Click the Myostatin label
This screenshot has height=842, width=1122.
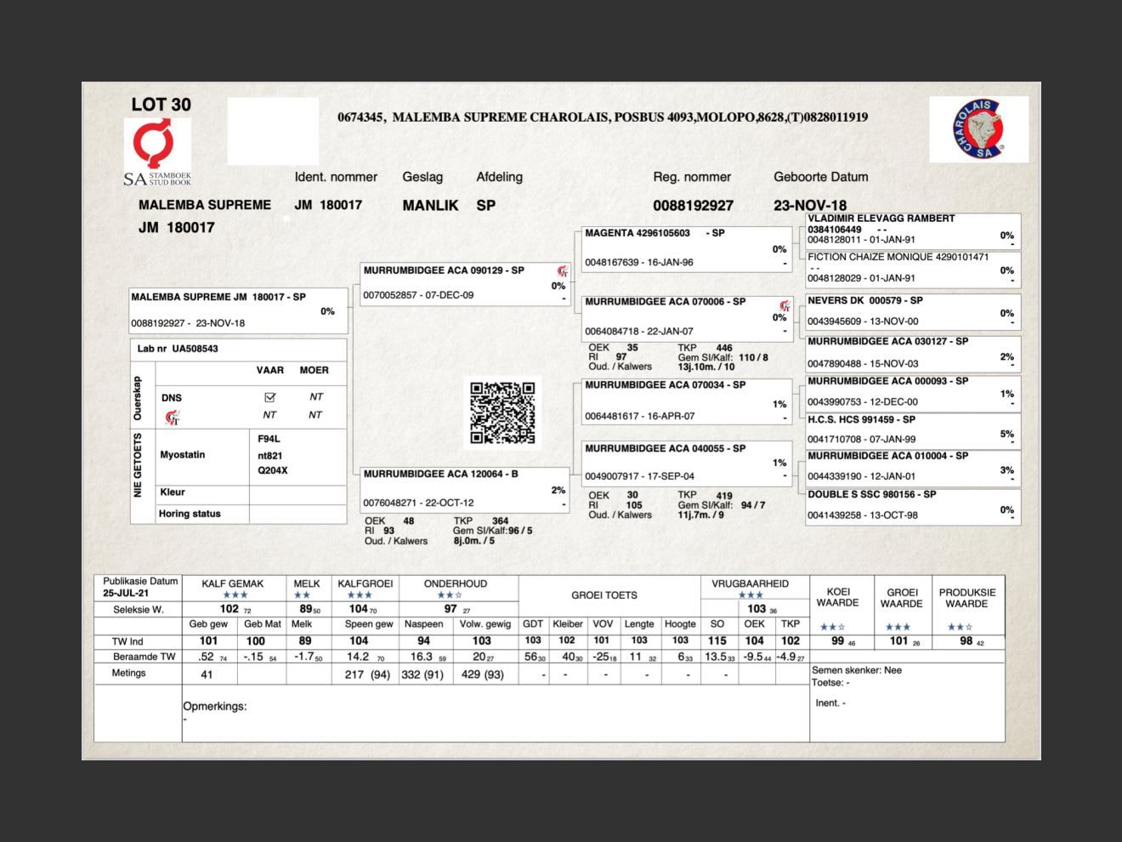pos(183,455)
